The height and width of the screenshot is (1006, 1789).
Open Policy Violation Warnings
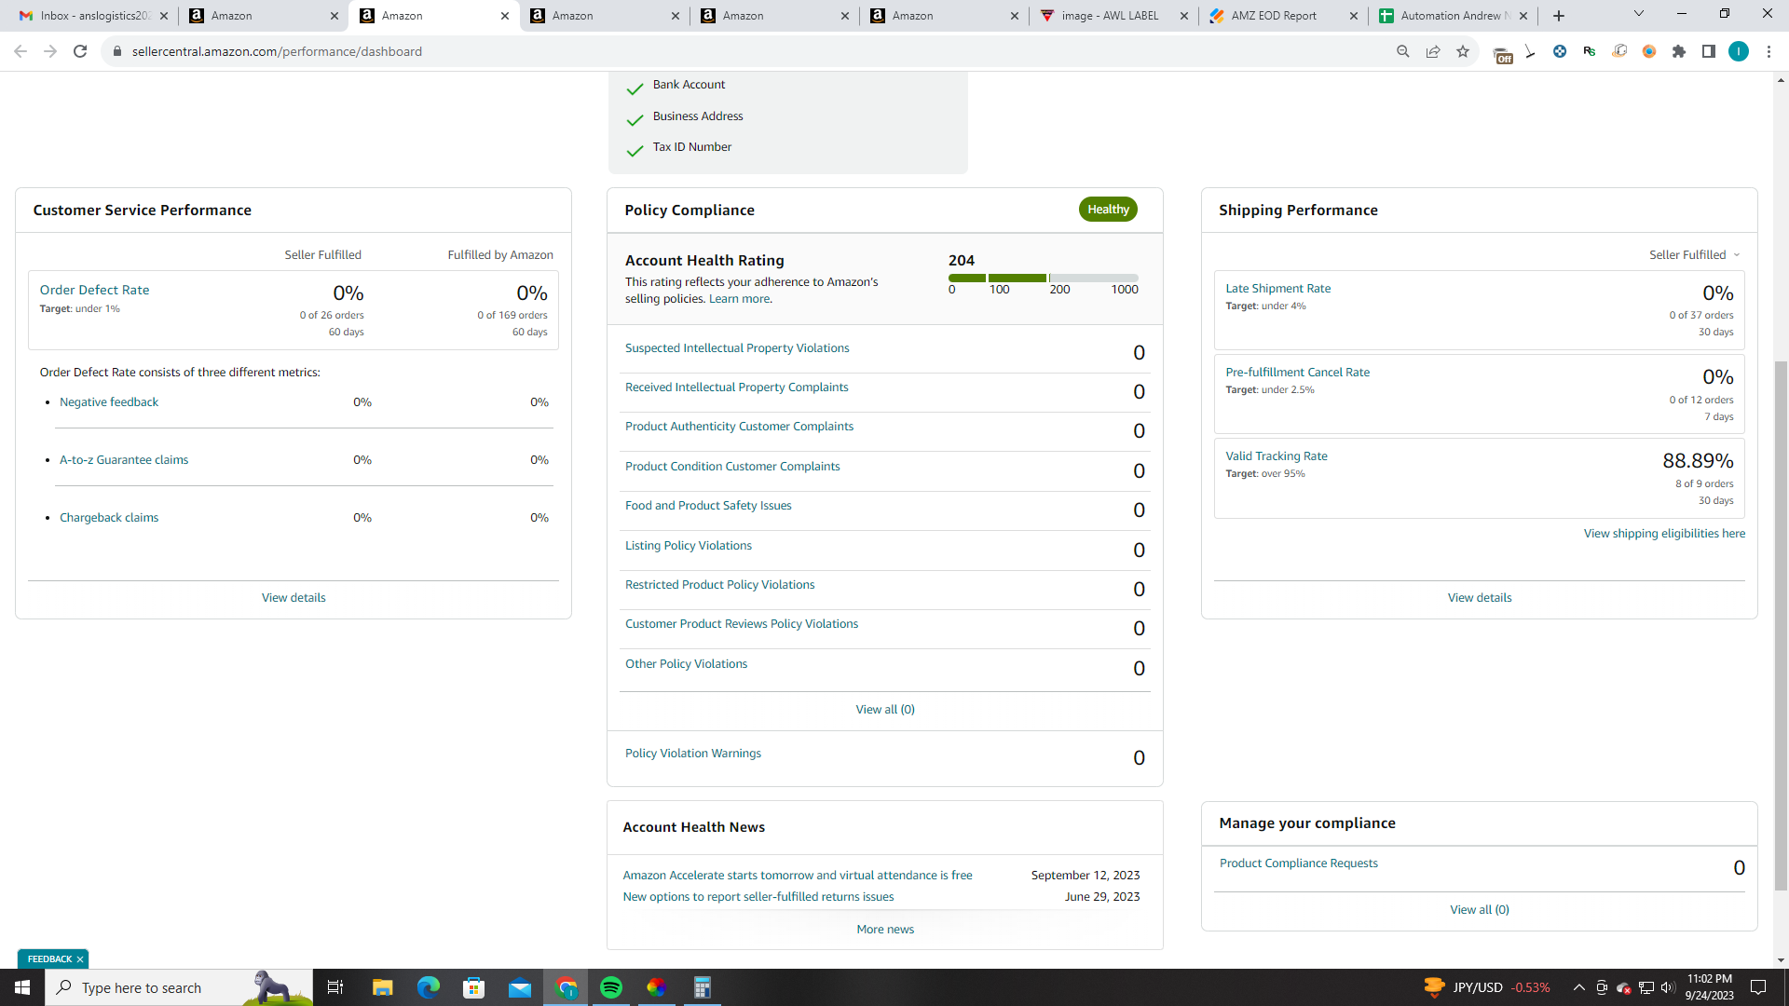[x=693, y=753]
